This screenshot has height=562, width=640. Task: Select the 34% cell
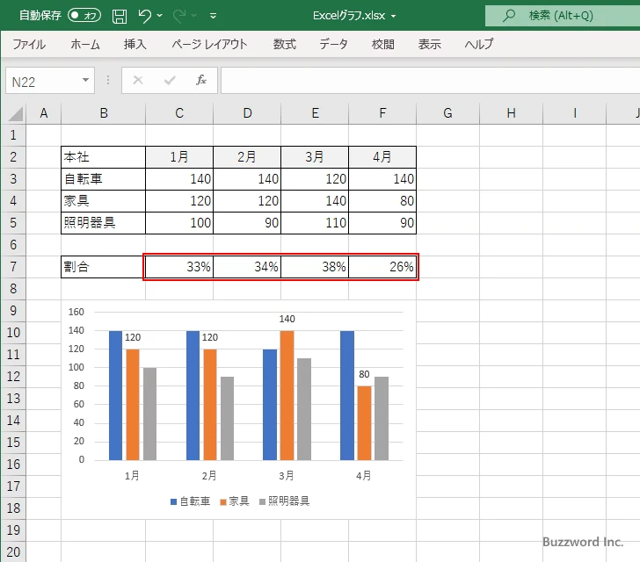247,267
